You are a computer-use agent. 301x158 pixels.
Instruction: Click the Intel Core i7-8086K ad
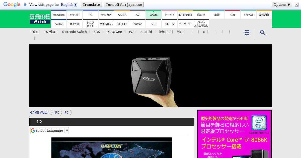pyautogui.click(x=234, y=134)
